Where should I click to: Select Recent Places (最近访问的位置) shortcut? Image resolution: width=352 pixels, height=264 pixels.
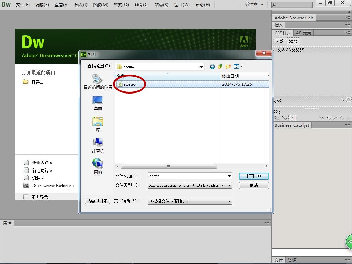click(98, 81)
